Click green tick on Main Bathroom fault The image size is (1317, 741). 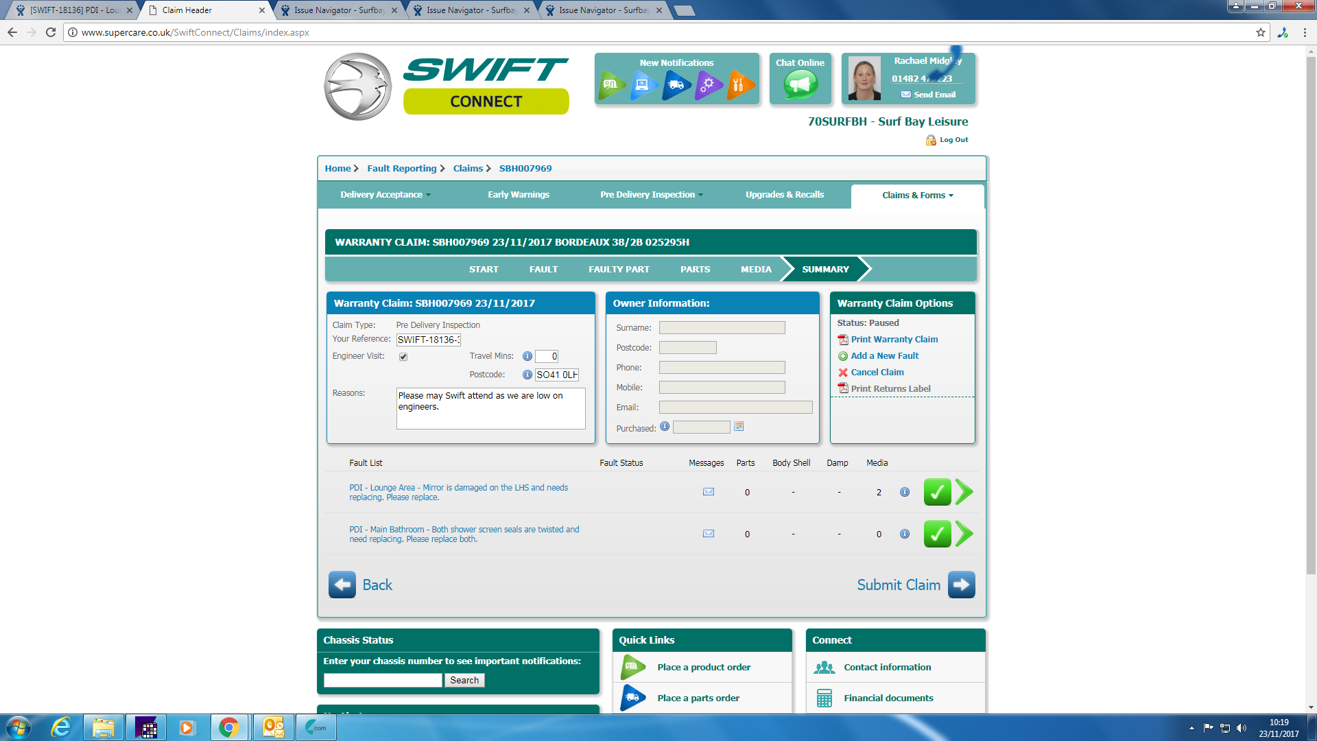point(937,534)
